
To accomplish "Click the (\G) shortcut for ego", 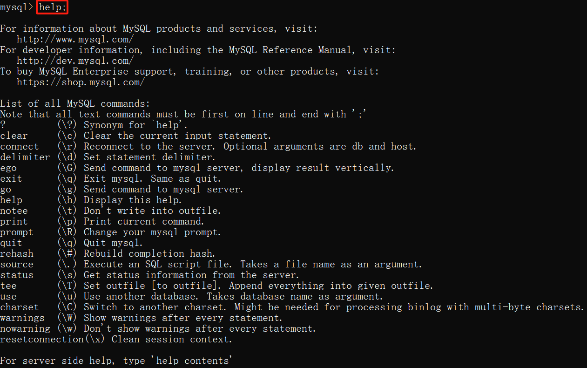I will click(x=68, y=168).
